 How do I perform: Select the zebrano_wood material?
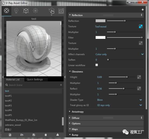point(33,125)
